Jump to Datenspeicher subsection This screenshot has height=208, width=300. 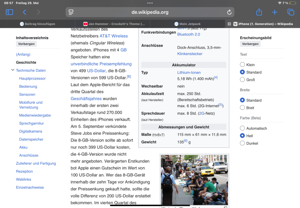click(31, 139)
